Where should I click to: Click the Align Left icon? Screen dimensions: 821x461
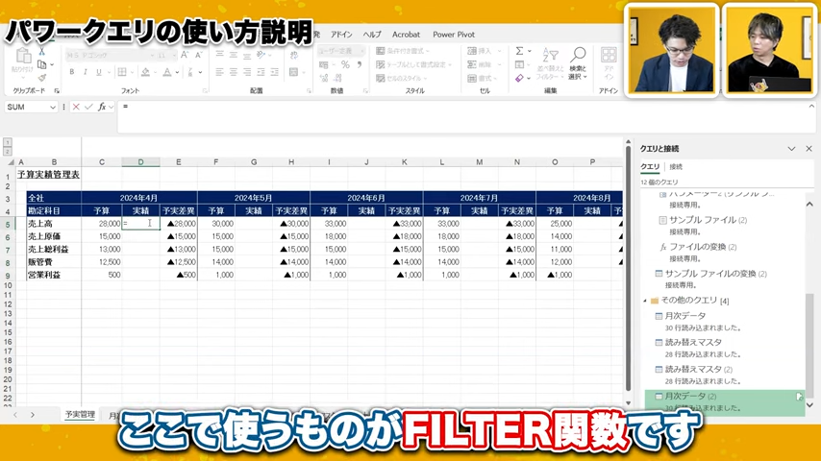[220, 72]
